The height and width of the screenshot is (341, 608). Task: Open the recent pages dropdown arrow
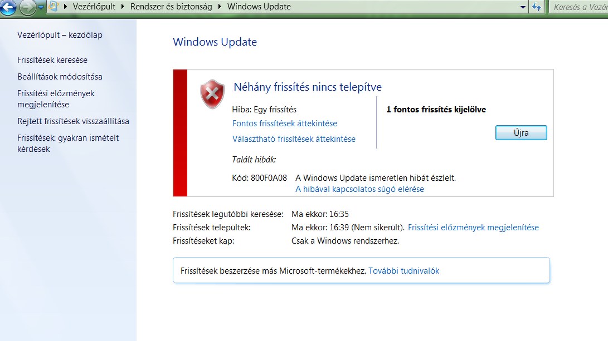point(41,7)
